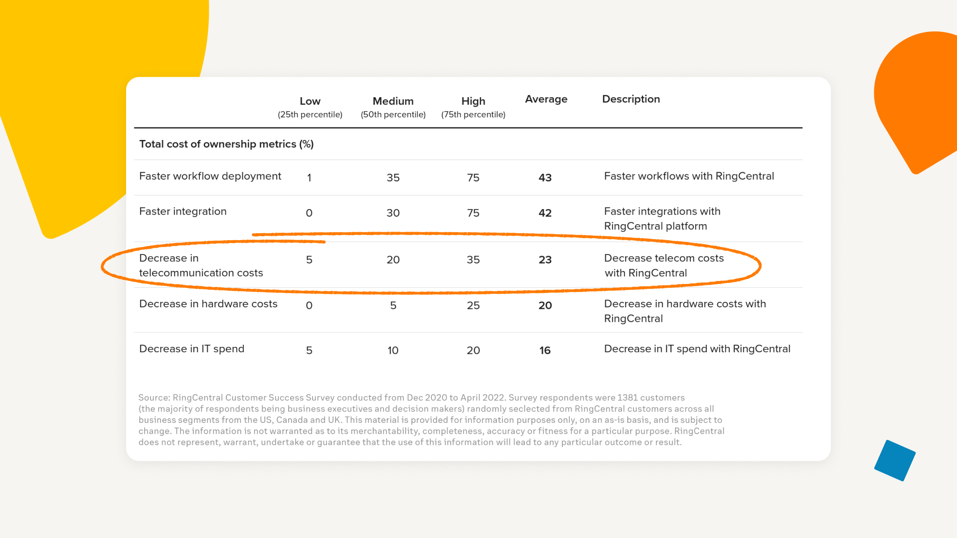Select the Faster workflow deployment row label

(x=210, y=176)
